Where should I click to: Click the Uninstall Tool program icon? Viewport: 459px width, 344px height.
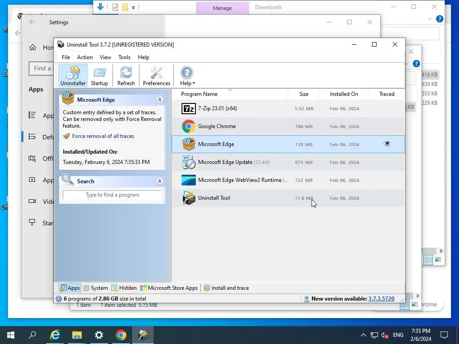[189, 198]
